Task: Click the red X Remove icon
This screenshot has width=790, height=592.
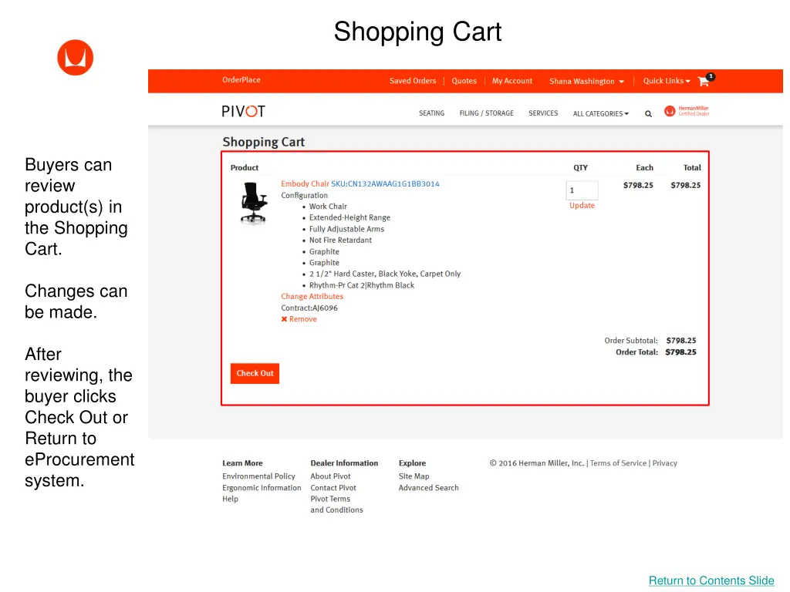Action: click(284, 319)
